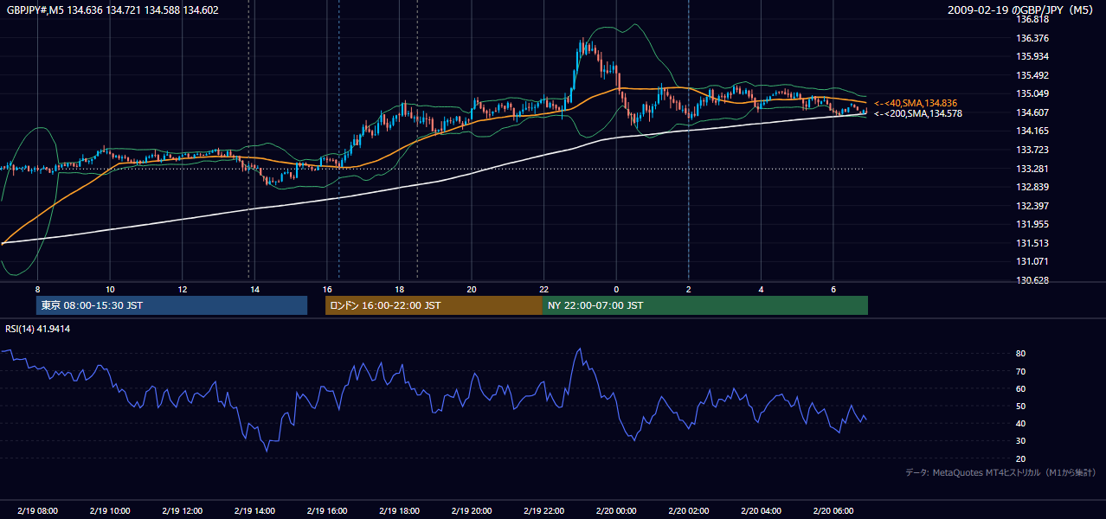Click the RSI 70 level label
This screenshot has height=519, width=1106.
click(x=1020, y=371)
